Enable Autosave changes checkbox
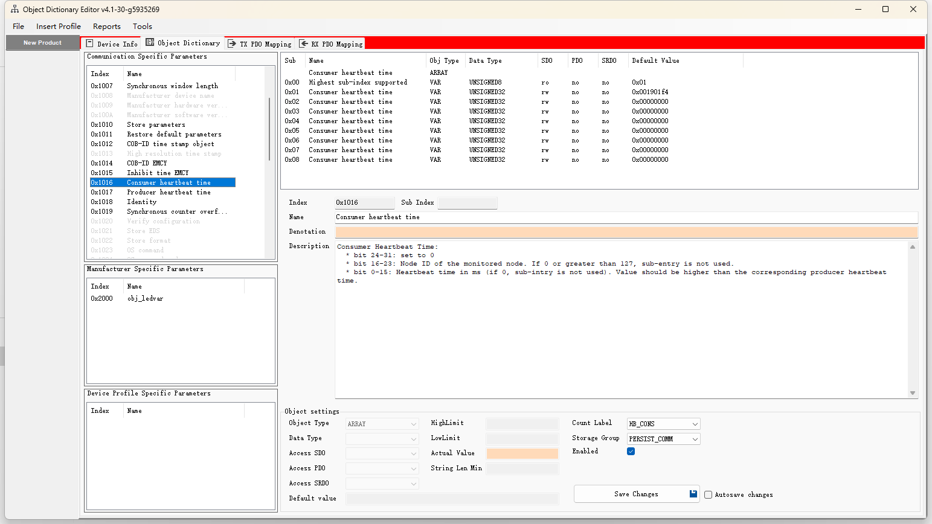932x524 pixels. coord(708,494)
